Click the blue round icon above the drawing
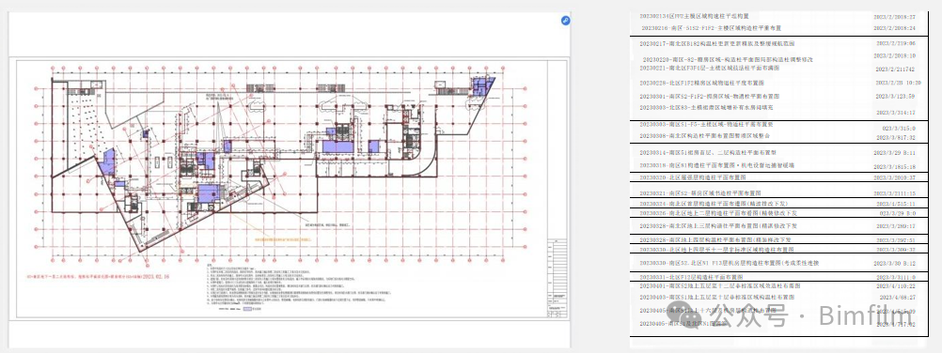Screen dimensions: 942x353 (x=565, y=21)
